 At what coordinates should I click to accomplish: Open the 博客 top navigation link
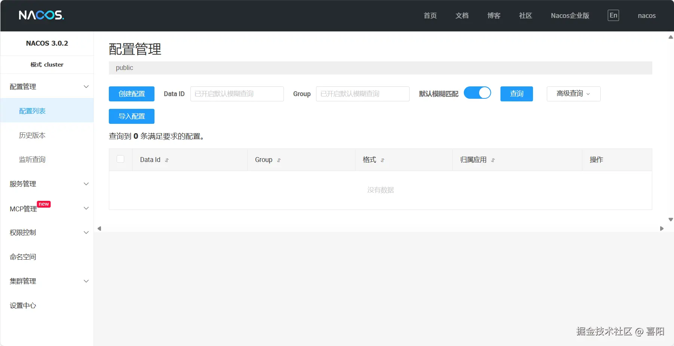click(x=494, y=15)
